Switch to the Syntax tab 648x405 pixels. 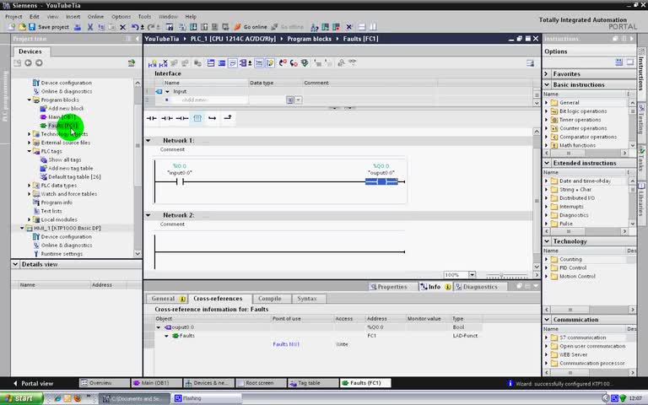click(x=306, y=299)
